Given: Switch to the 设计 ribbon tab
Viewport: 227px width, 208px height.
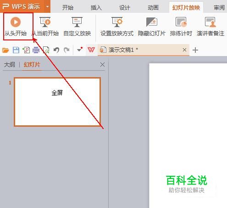Looking at the screenshot, I should (125, 7).
